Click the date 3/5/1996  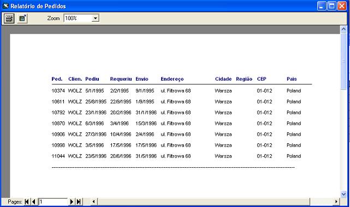[x=94, y=145]
